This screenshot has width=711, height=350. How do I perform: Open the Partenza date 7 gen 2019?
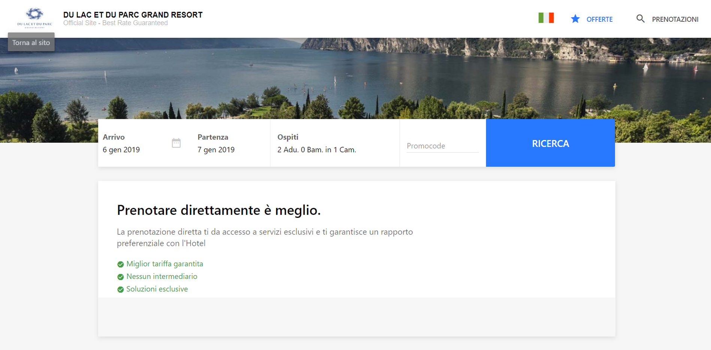coord(216,149)
